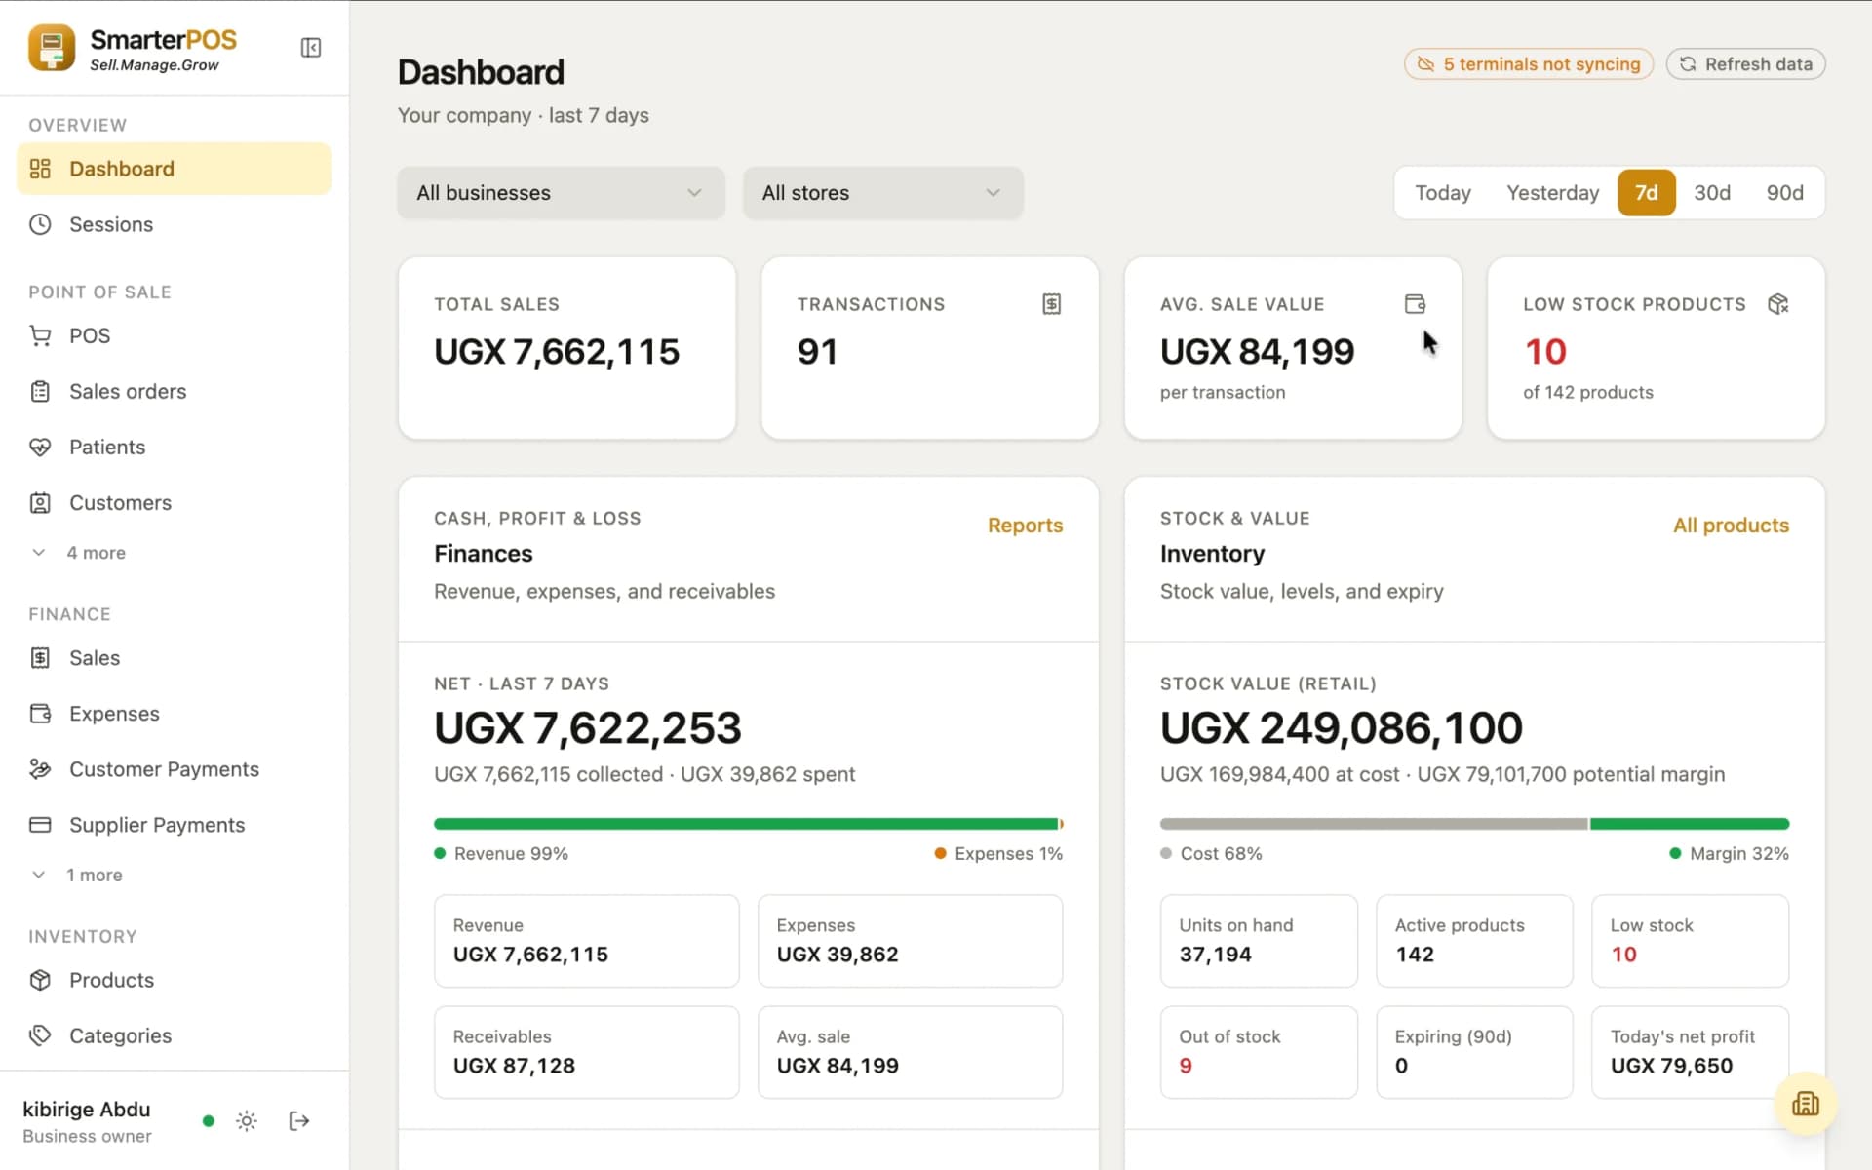
Task: Select the Yesterday range tab
Action: point(1552,193)
